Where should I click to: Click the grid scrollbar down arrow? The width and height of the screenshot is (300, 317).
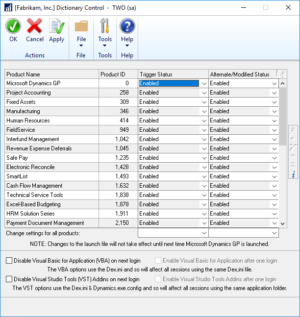(x=283, y=223)
